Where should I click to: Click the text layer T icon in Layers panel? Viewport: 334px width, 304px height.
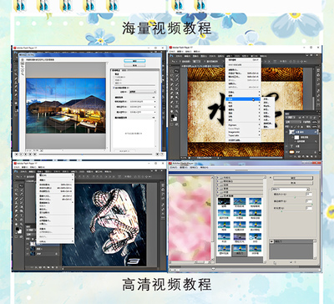291,146
